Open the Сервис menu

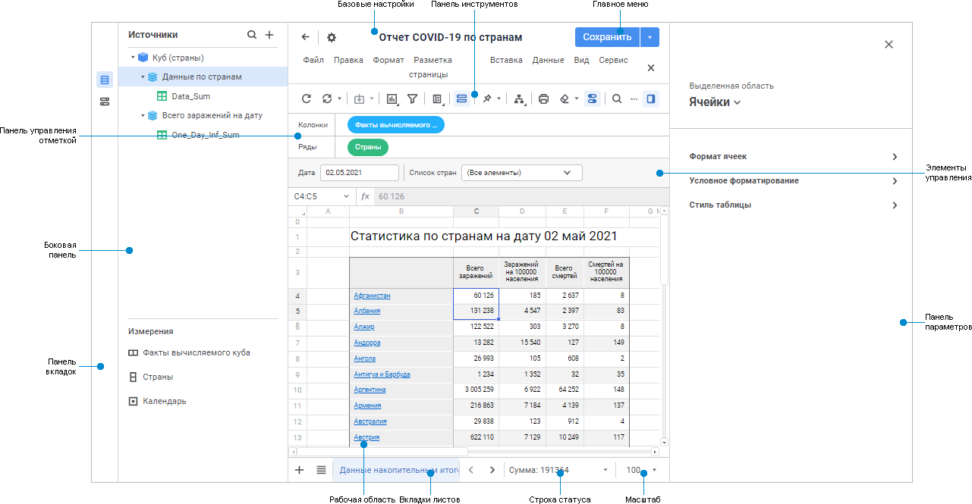(613, 60)
